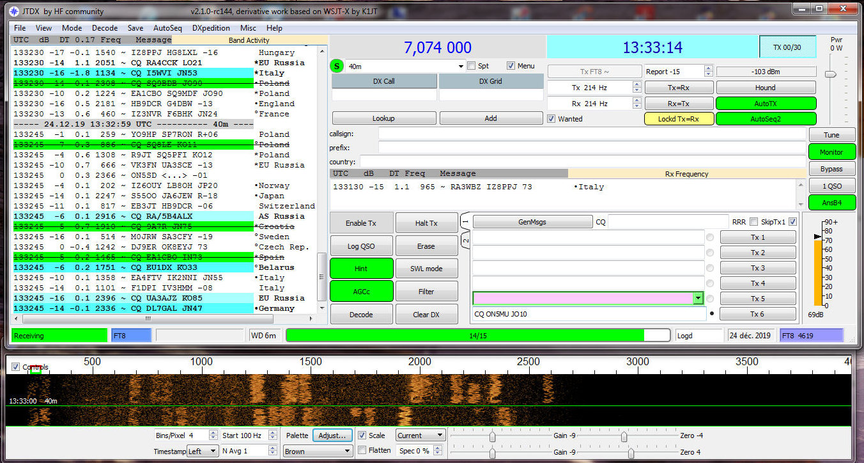
Task: Toggle the RRR checkbox
Action: pyautogui.click(x=754, y=222)
